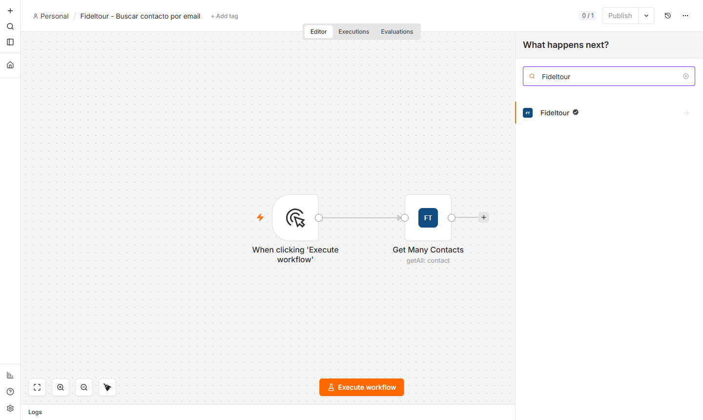Image resolution: width=703 pixels, height=420 pixels.
Task: Go to the home overview icon
Action: point(10,65)
